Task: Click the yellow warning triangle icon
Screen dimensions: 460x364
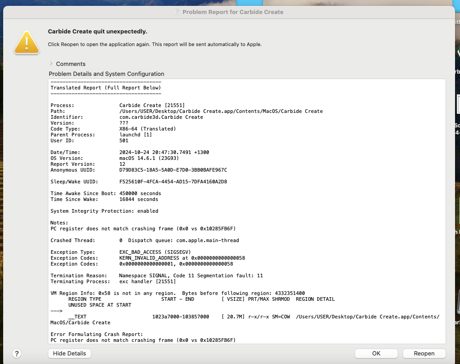Action: point(26,42)
